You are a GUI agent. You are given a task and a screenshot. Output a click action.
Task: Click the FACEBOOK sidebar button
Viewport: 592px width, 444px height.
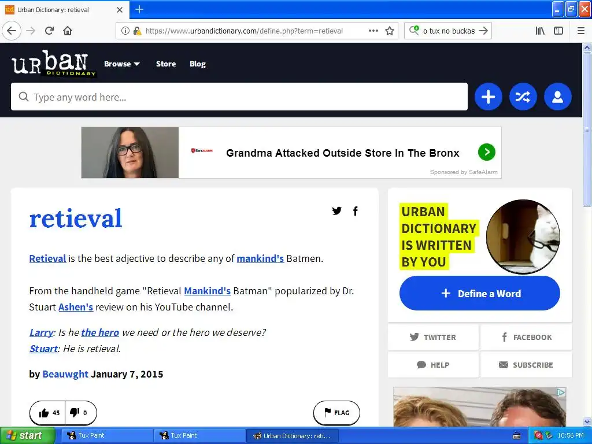click(x=526, y=337)
